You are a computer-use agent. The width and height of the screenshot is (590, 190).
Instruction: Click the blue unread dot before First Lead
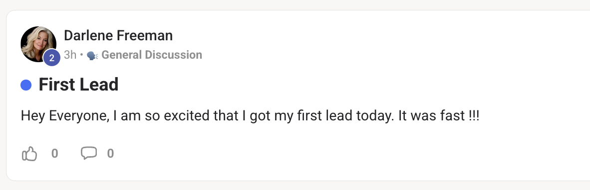26,85
